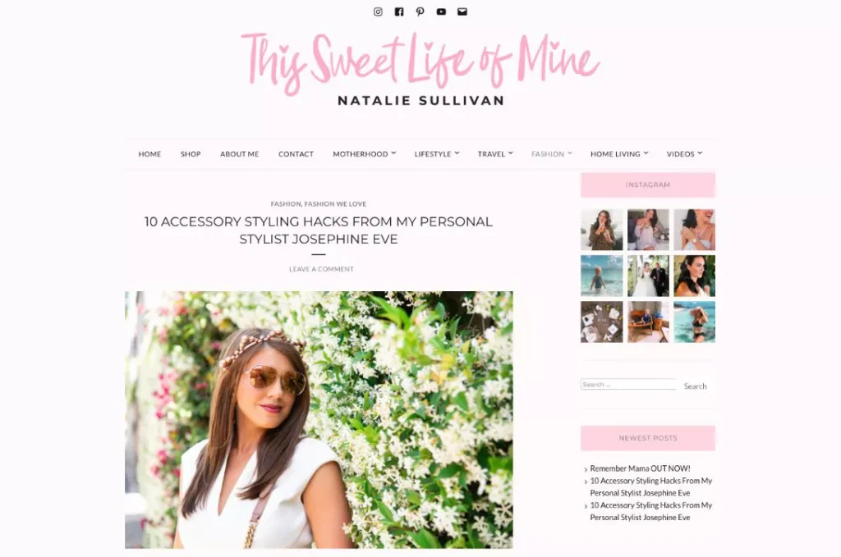Image resolution: width=841 pixels, height=557 pixels.
Task: Open the wedding couple Instagram thumbnail
Action: (x=648, y=276)
